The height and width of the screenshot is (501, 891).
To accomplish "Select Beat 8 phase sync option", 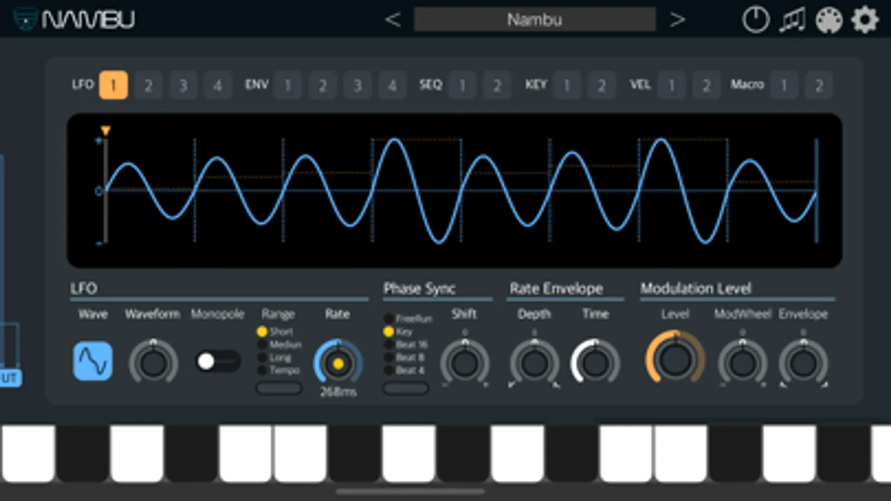I will pyautogui.click(x=405, y=357).
